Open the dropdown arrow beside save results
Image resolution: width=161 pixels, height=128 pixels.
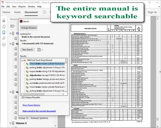tap(42, 50)
